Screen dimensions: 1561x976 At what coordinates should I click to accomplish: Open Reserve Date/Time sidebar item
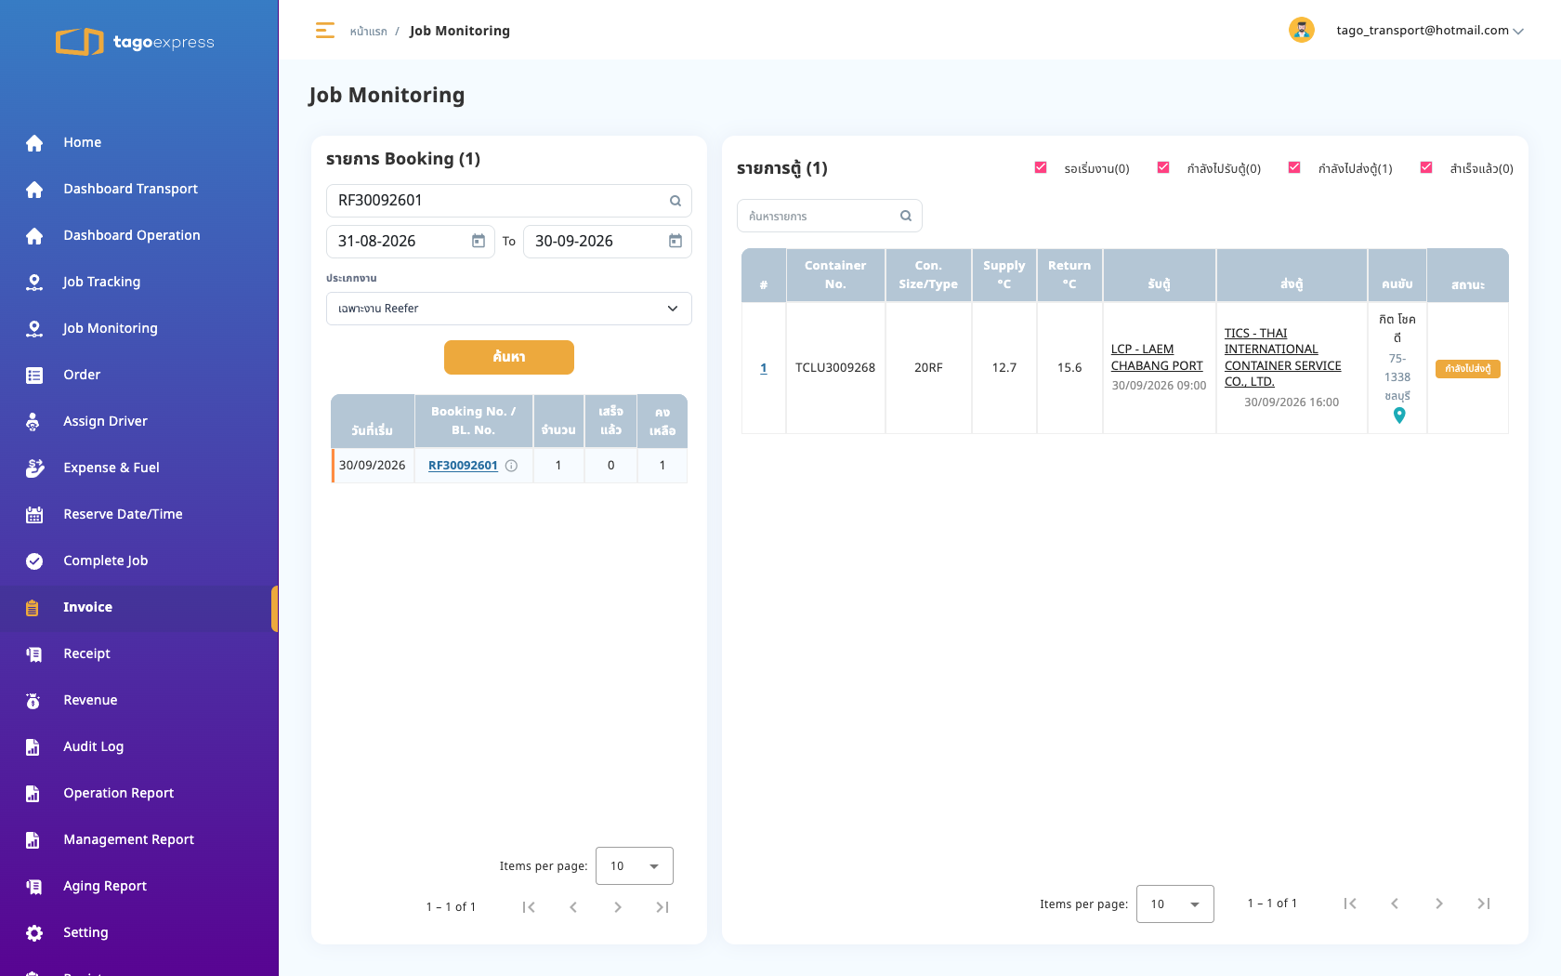(123, 514)
